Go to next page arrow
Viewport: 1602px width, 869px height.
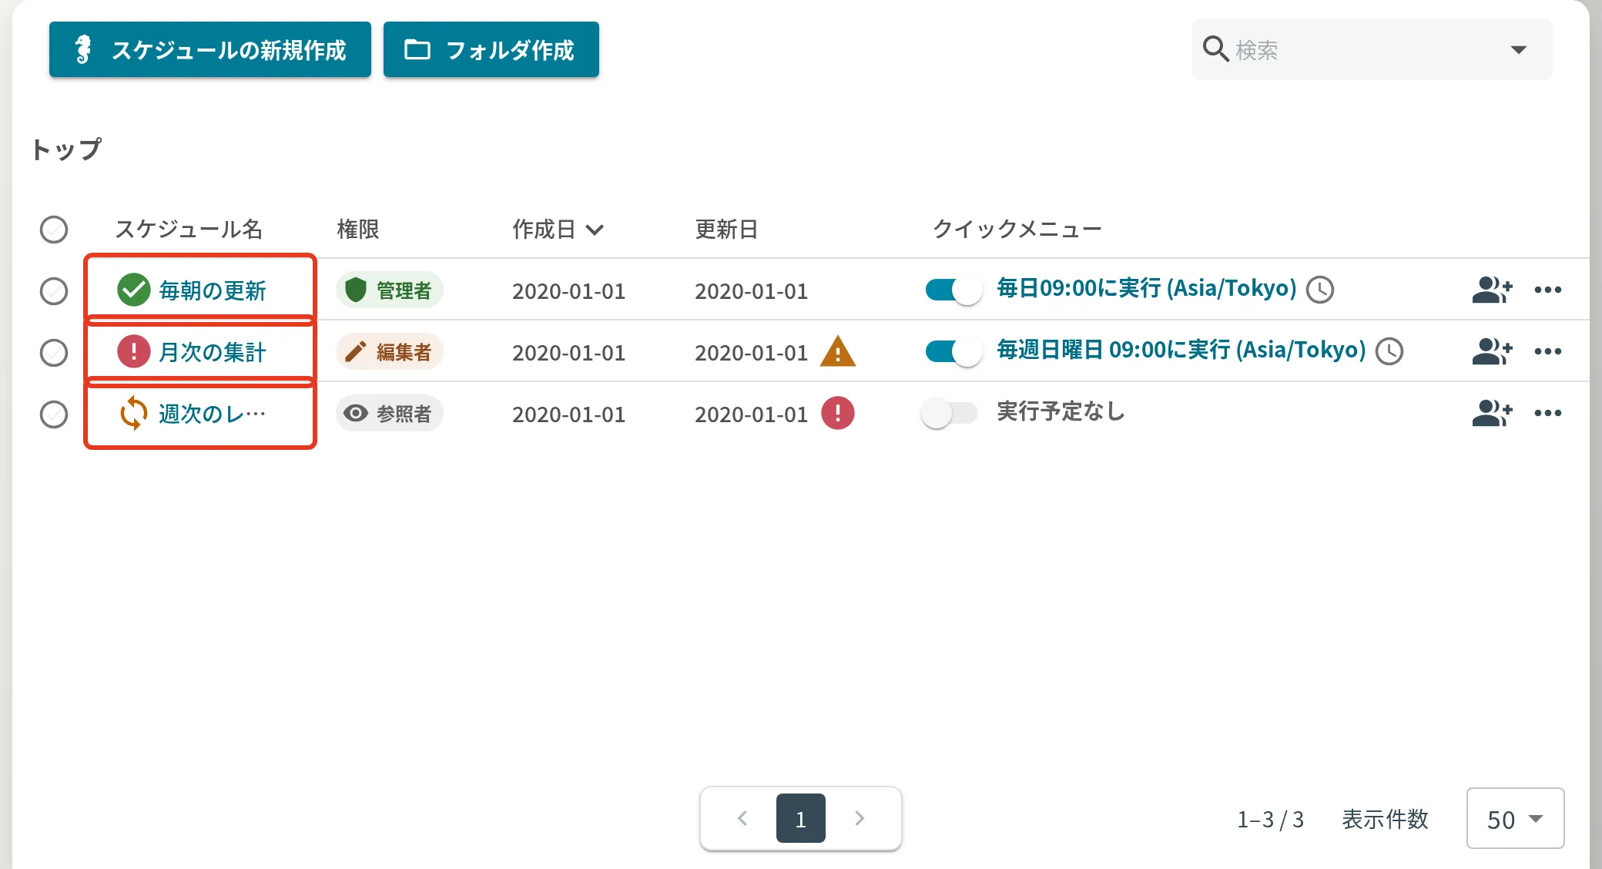tap(860, 818)
